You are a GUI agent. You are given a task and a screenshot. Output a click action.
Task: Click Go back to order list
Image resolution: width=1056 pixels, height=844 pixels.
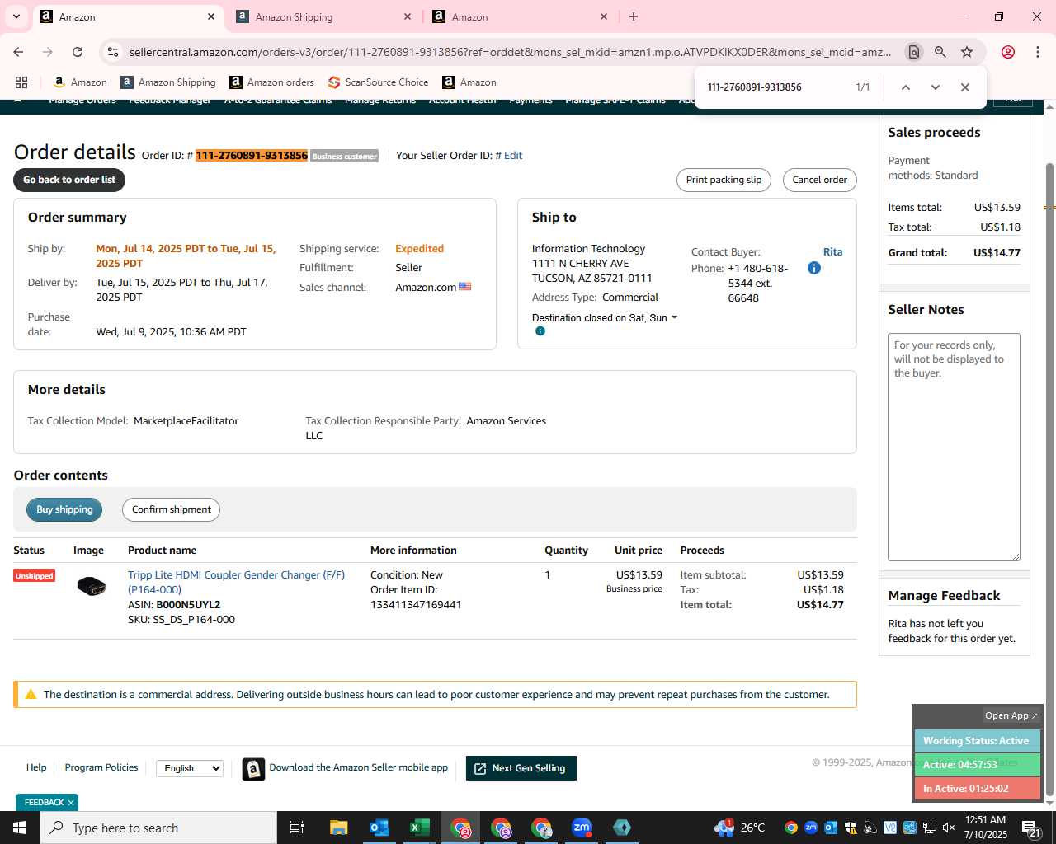tap(69, 180)
